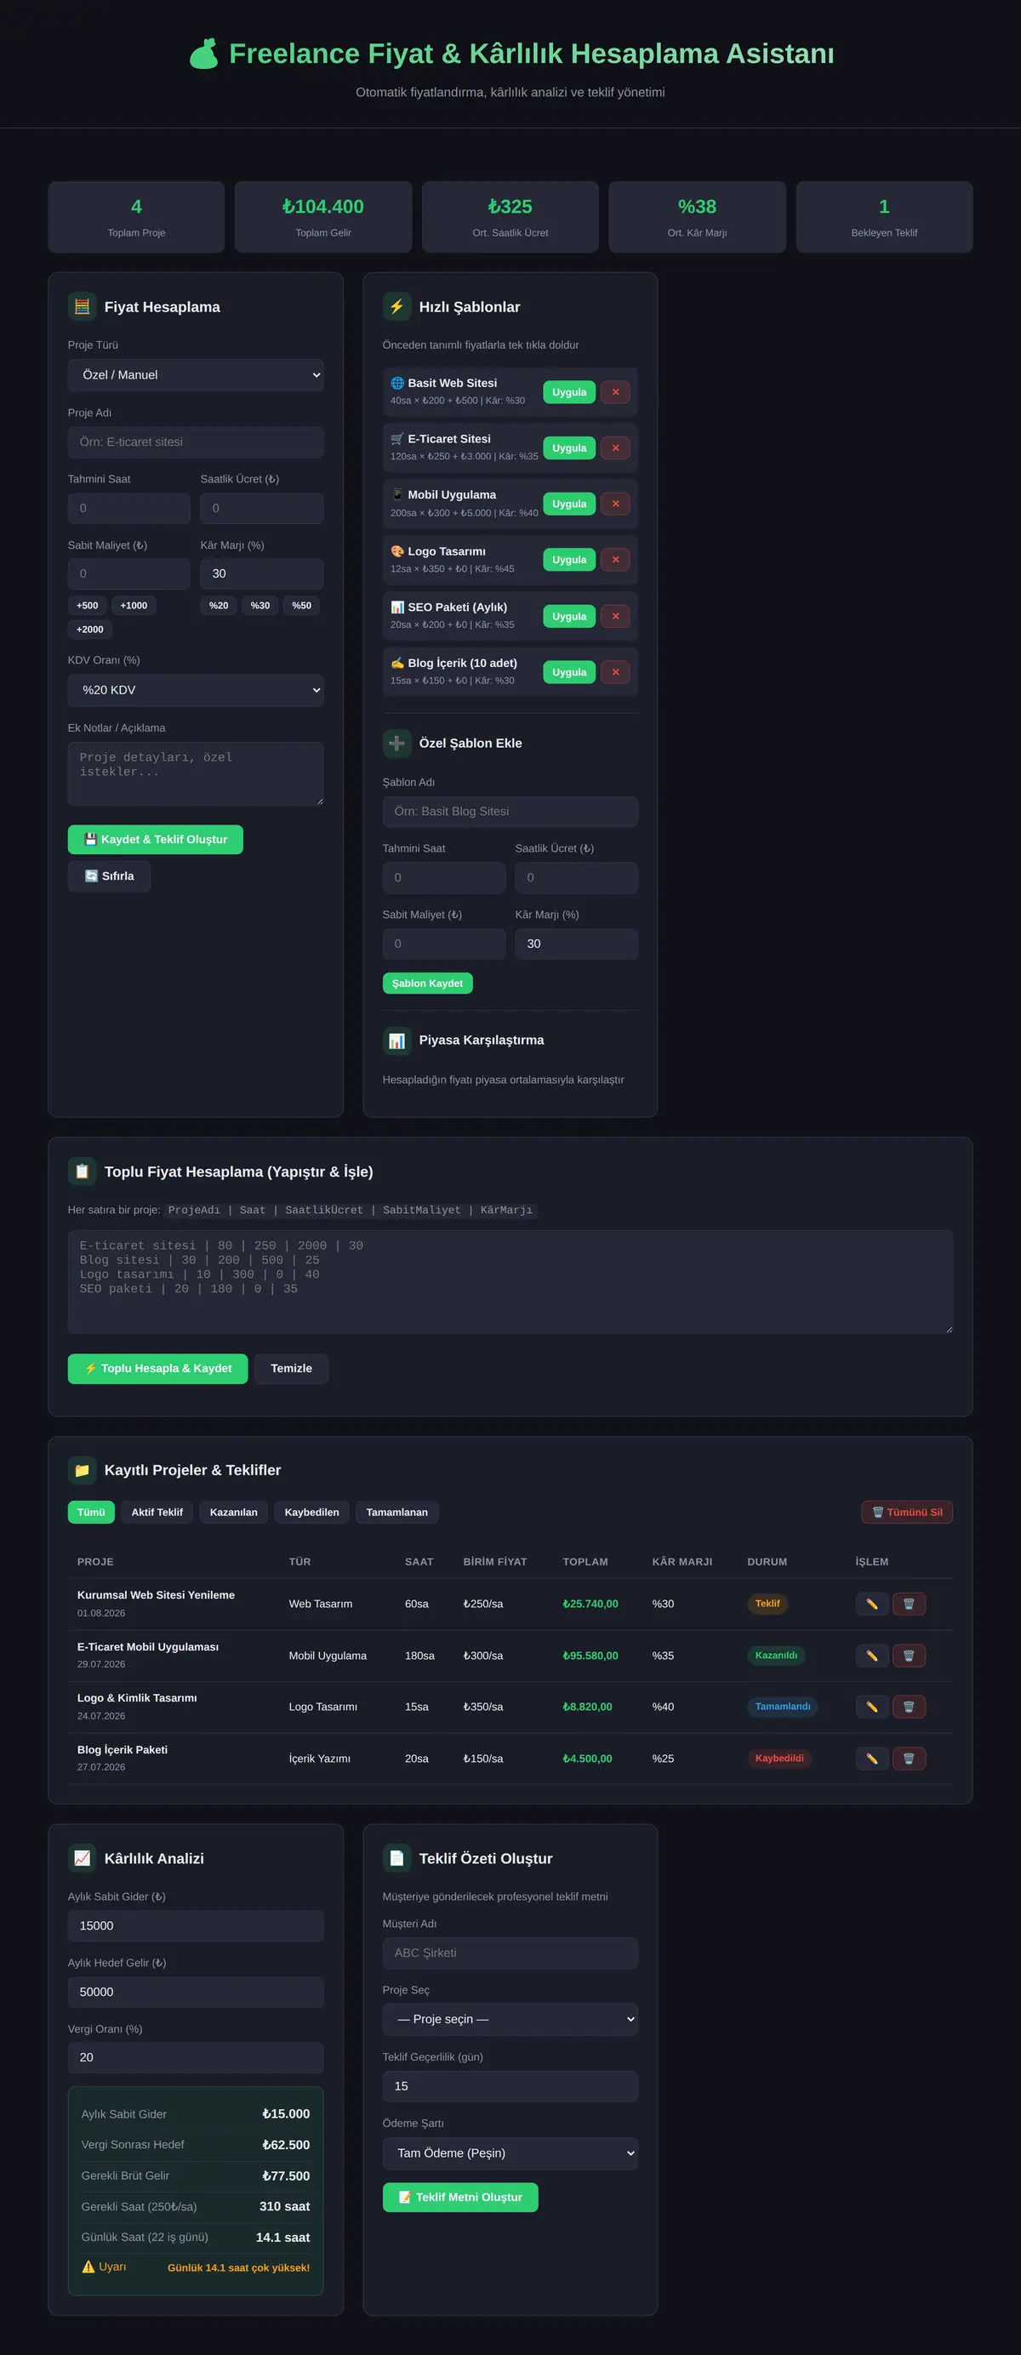1021x2355 pixels.
Task: Delete the Blog İçerik Paketi project
Action: pyautogui.click(x=909, y=1759)
